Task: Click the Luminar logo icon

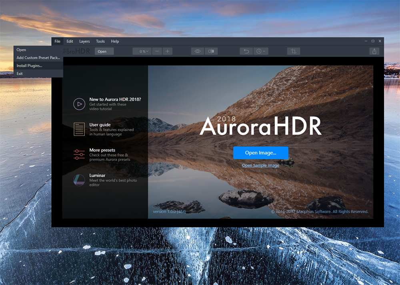Action: [x=79, y=180]
